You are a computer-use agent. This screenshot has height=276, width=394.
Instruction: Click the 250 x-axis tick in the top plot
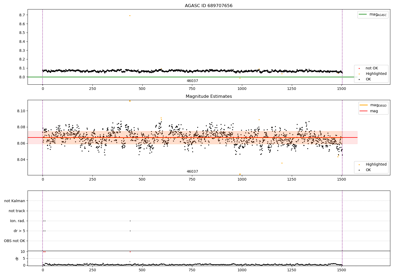[x=92, y=89]
